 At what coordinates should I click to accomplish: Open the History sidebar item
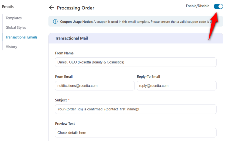click(11, 47)
